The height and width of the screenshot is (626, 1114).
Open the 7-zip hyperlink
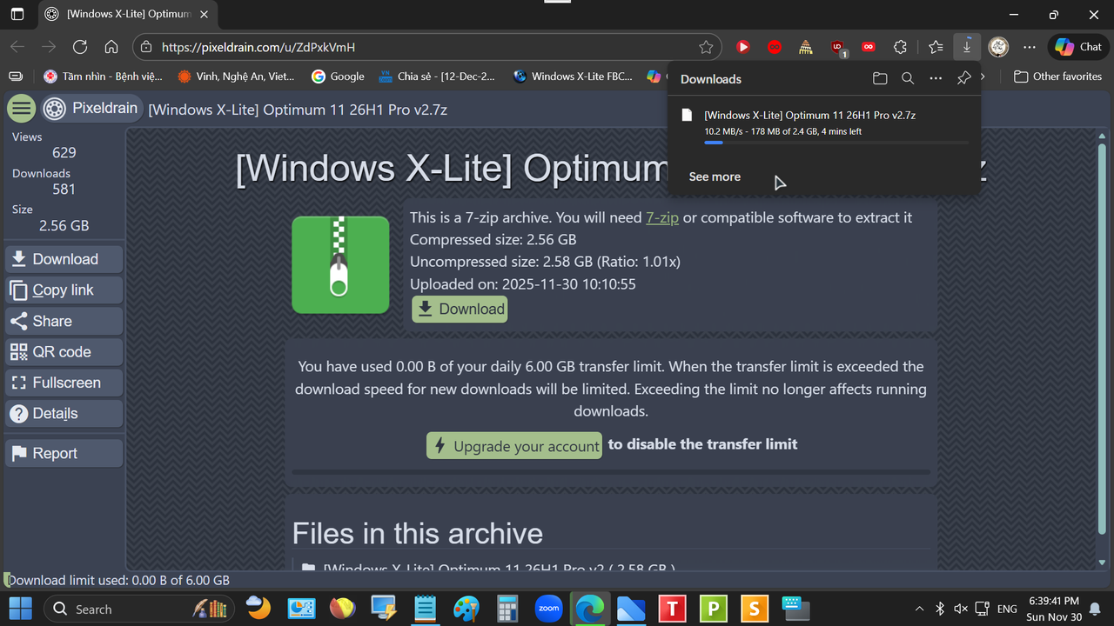pos(662,217)
